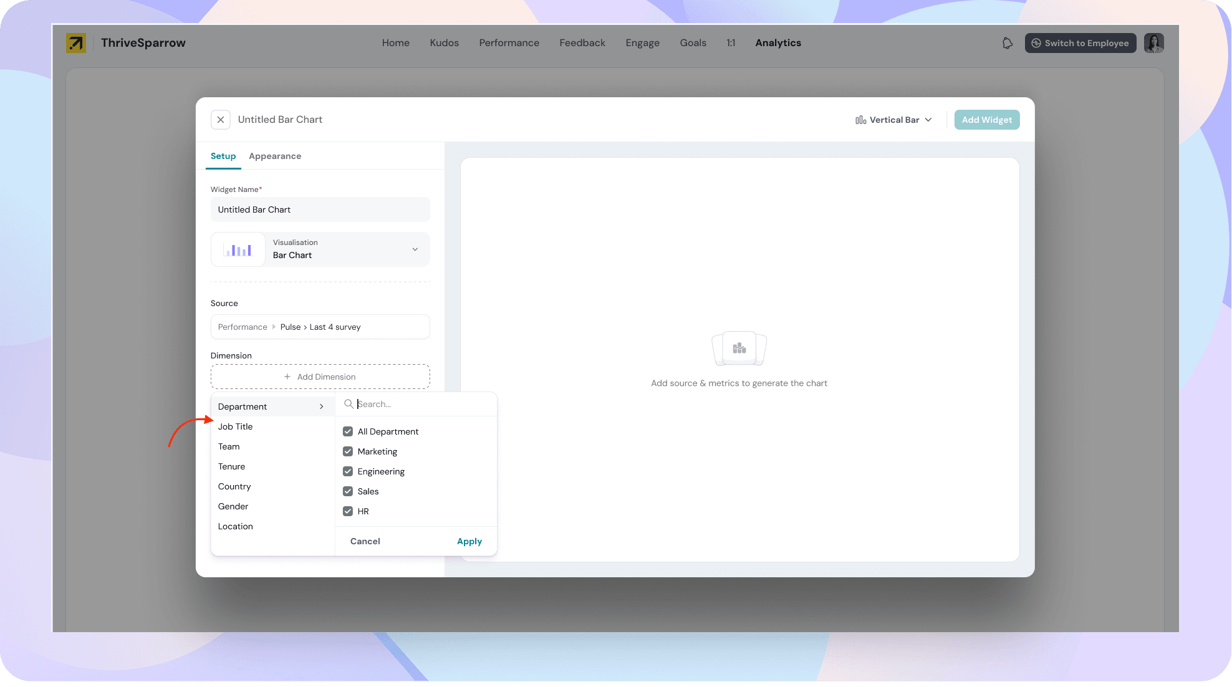The height and width of the screenshot is (687, 1232).
Task: Click the empty chart placeholder icon
Action: (x=739, y=348)
